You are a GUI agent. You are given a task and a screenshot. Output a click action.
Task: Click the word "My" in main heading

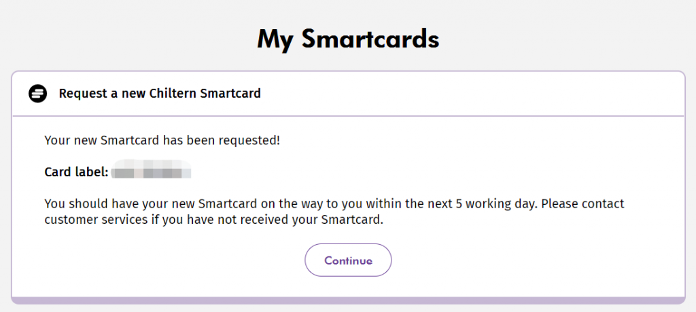pyautogui.click(x=275, y=40)
